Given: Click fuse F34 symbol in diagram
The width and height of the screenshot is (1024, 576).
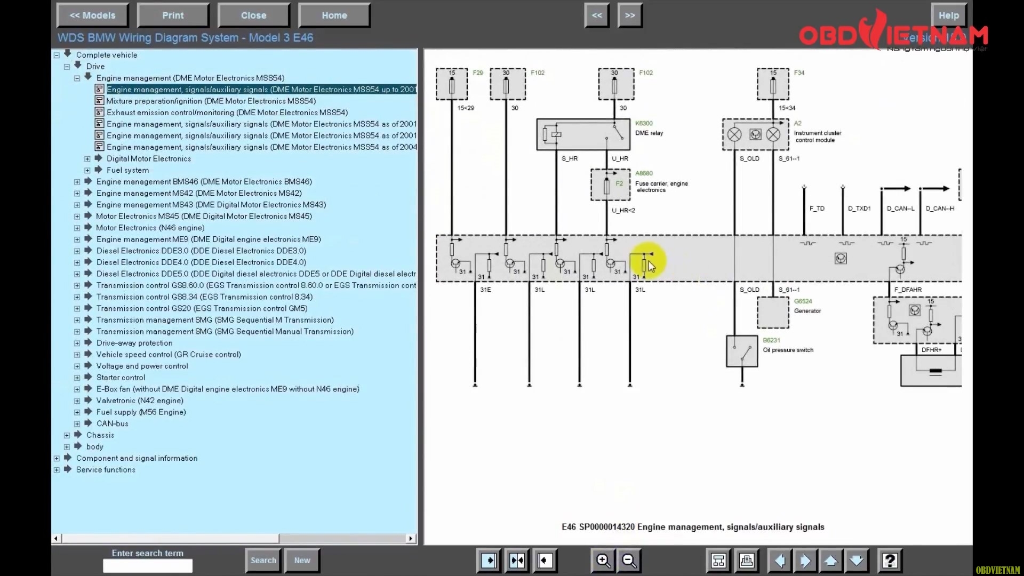Looking at the screenshot, I should pos(773,84).
